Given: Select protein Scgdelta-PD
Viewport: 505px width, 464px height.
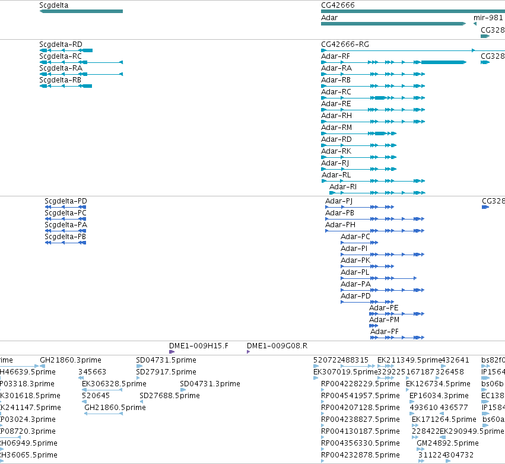Looking at the screenshot, I should point(65,207).
